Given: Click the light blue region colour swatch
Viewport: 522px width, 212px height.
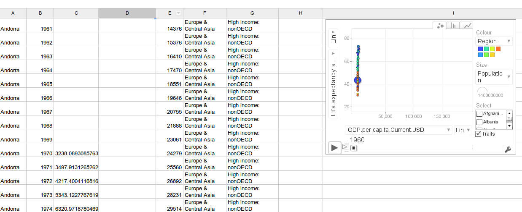Looking at the screenshot, I should coord(480,55).
